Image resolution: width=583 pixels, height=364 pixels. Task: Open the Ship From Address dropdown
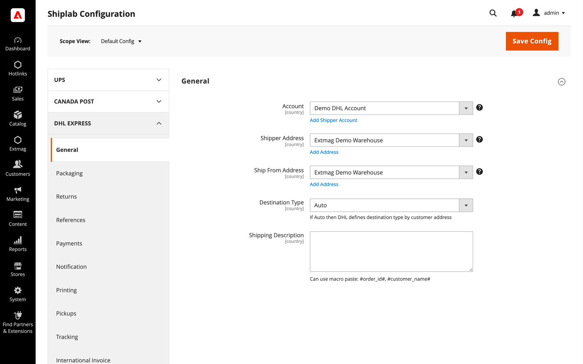click(391, 172)
